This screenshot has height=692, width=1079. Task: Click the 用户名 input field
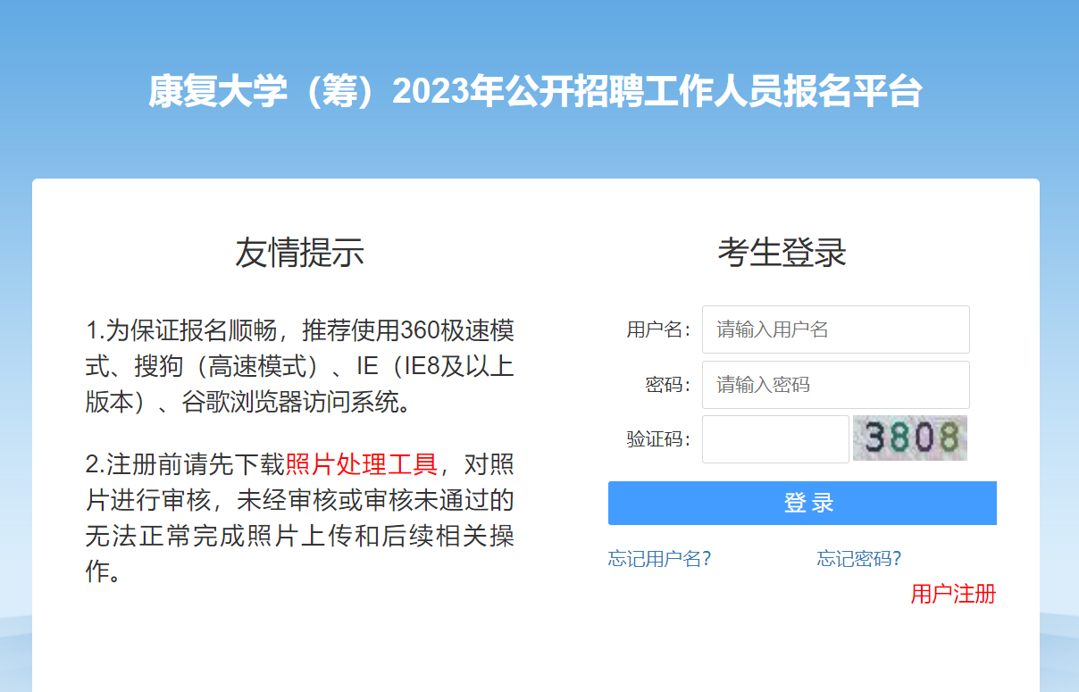point(835,329)
